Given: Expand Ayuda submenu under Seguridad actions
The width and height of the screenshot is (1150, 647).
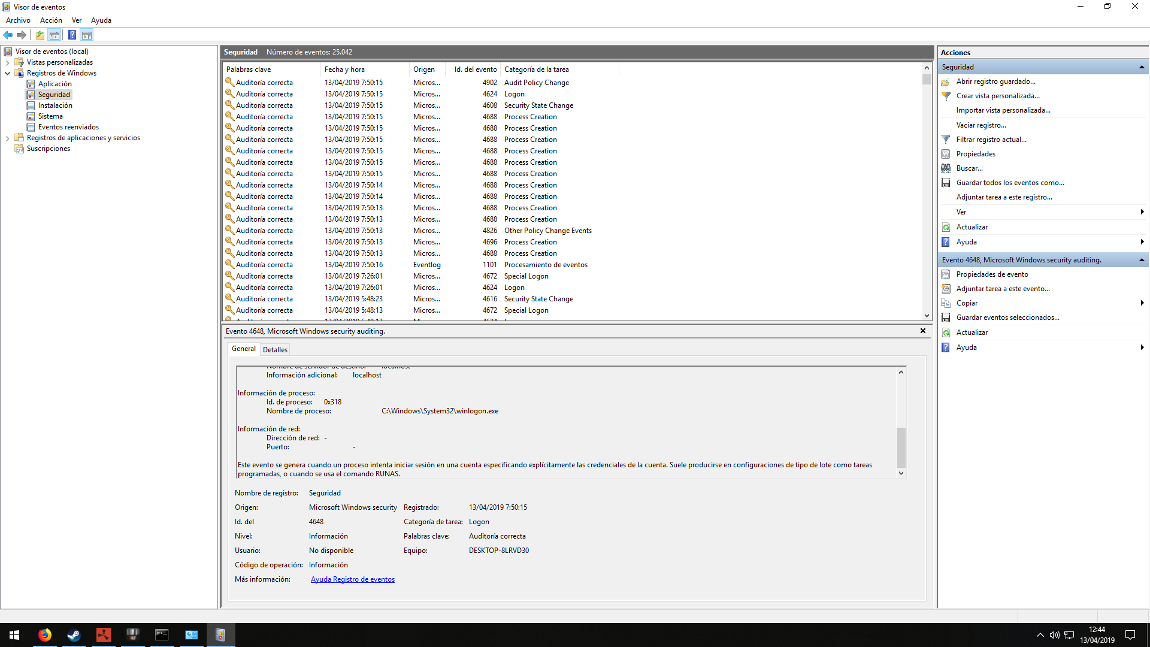Looking at the screenshot, I should click(x=1142, y=242).
